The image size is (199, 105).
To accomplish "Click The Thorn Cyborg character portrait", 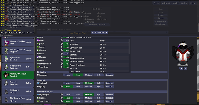I will (x=6, y=100).
